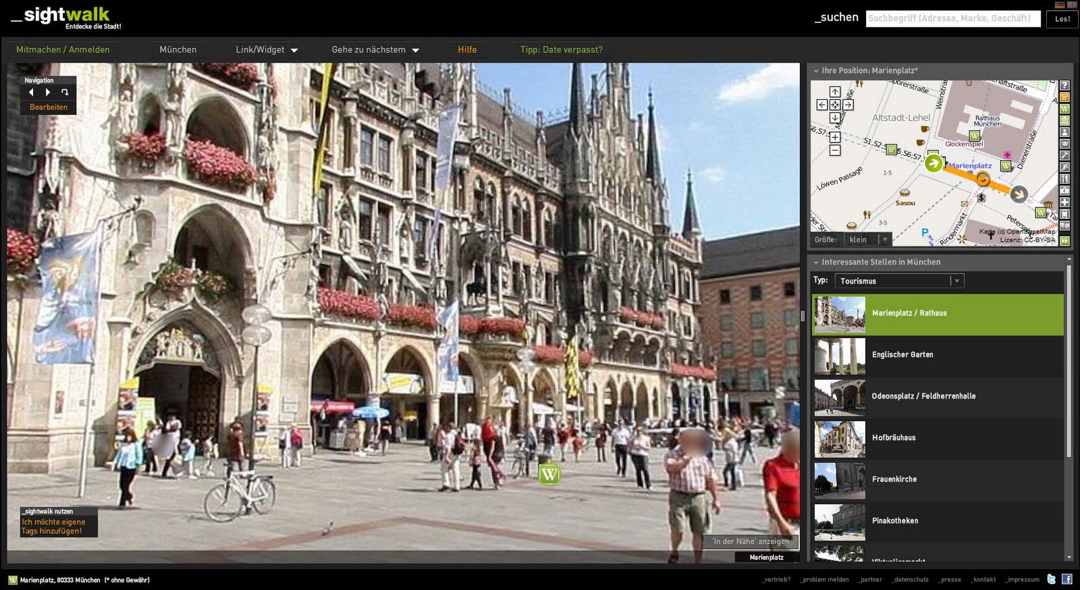Toggle the medical cross map filter

pos(1064,202)
